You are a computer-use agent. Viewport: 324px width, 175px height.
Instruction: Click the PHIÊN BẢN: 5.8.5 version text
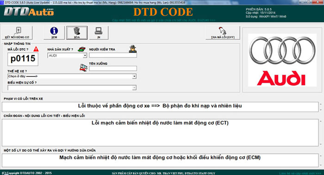259,9
